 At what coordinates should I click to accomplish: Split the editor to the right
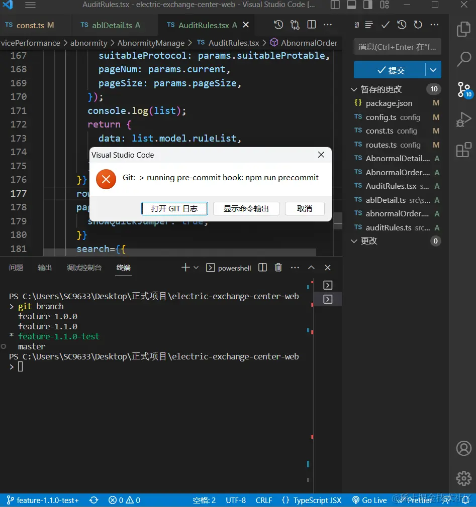click(x=312, y=25)
